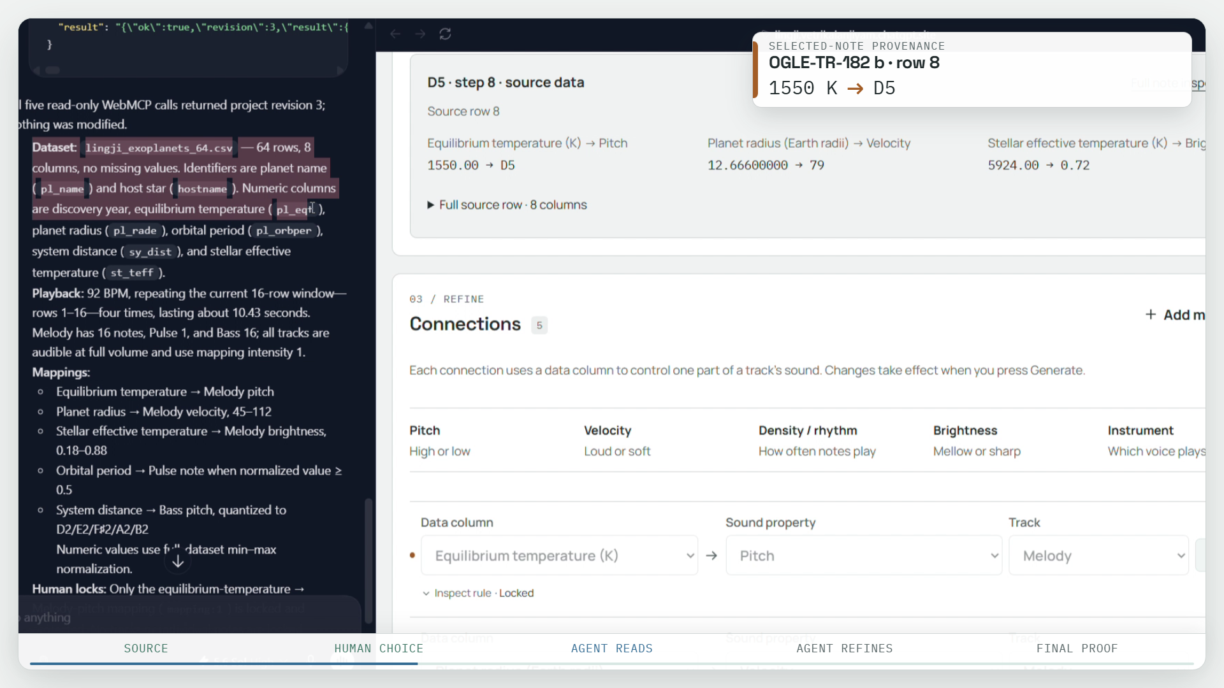Click the Connections count badge 5

coord(539,325)
